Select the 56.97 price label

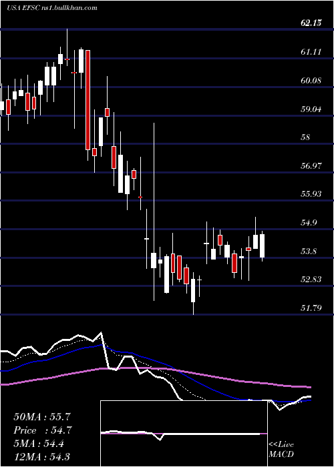[311, 166]
